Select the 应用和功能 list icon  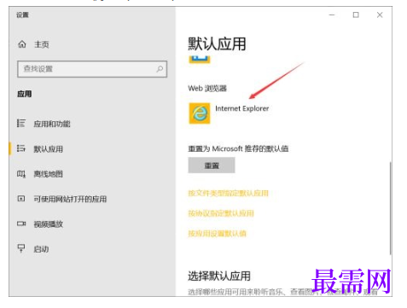(21, 123)
